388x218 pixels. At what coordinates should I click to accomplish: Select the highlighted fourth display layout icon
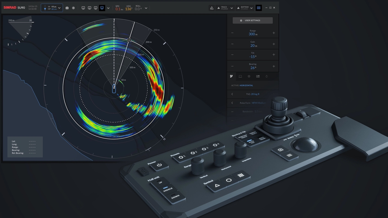tap(102, 8)
